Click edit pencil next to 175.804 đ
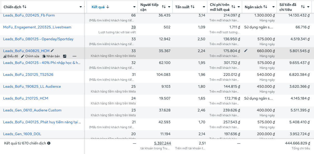 tap(245, 51)
